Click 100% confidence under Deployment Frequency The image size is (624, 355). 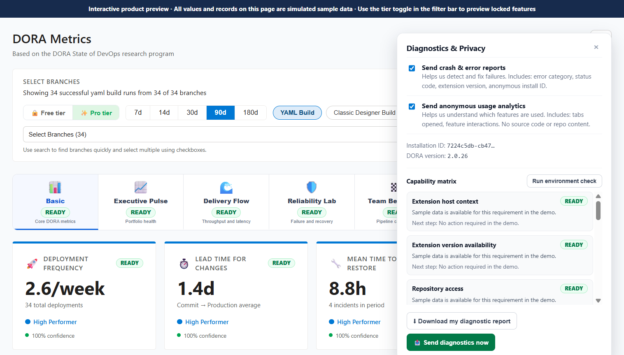[54, 336]
